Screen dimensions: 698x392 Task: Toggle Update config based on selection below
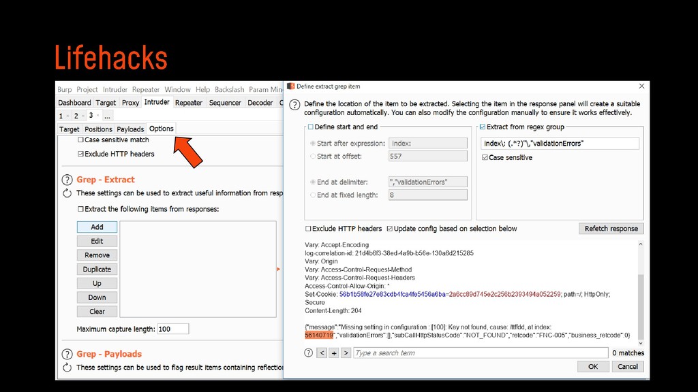(x=389, y=229)
